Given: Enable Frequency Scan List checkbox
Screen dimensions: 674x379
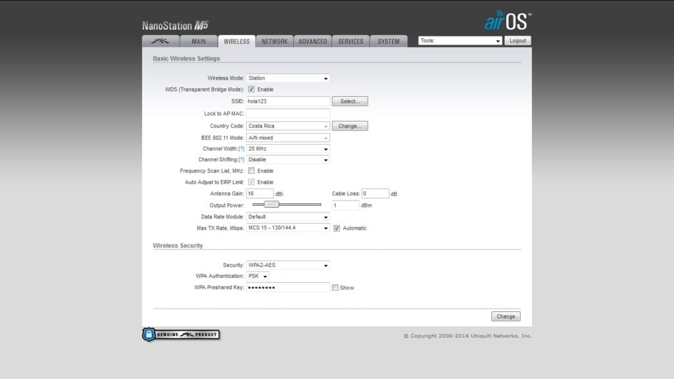Looking at the screenshot, I should (251, 170).
